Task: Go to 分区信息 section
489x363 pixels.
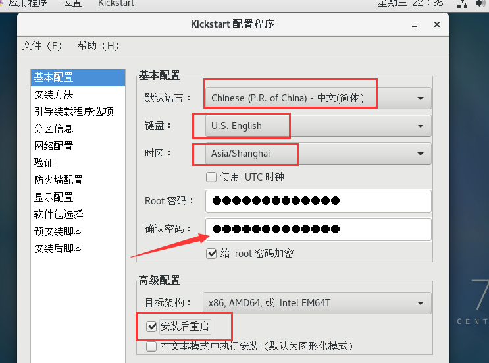Action: pyautogui.click(x=78, y=128)
